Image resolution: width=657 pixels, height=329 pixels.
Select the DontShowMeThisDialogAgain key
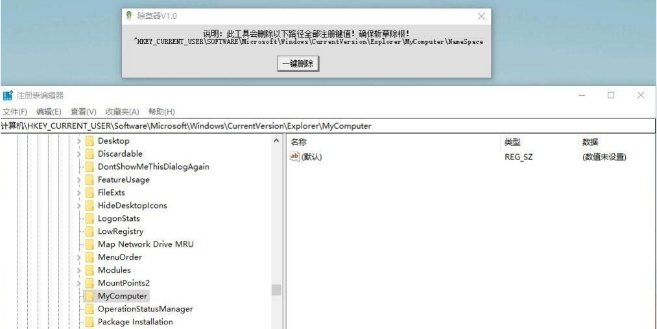[153, 166]
